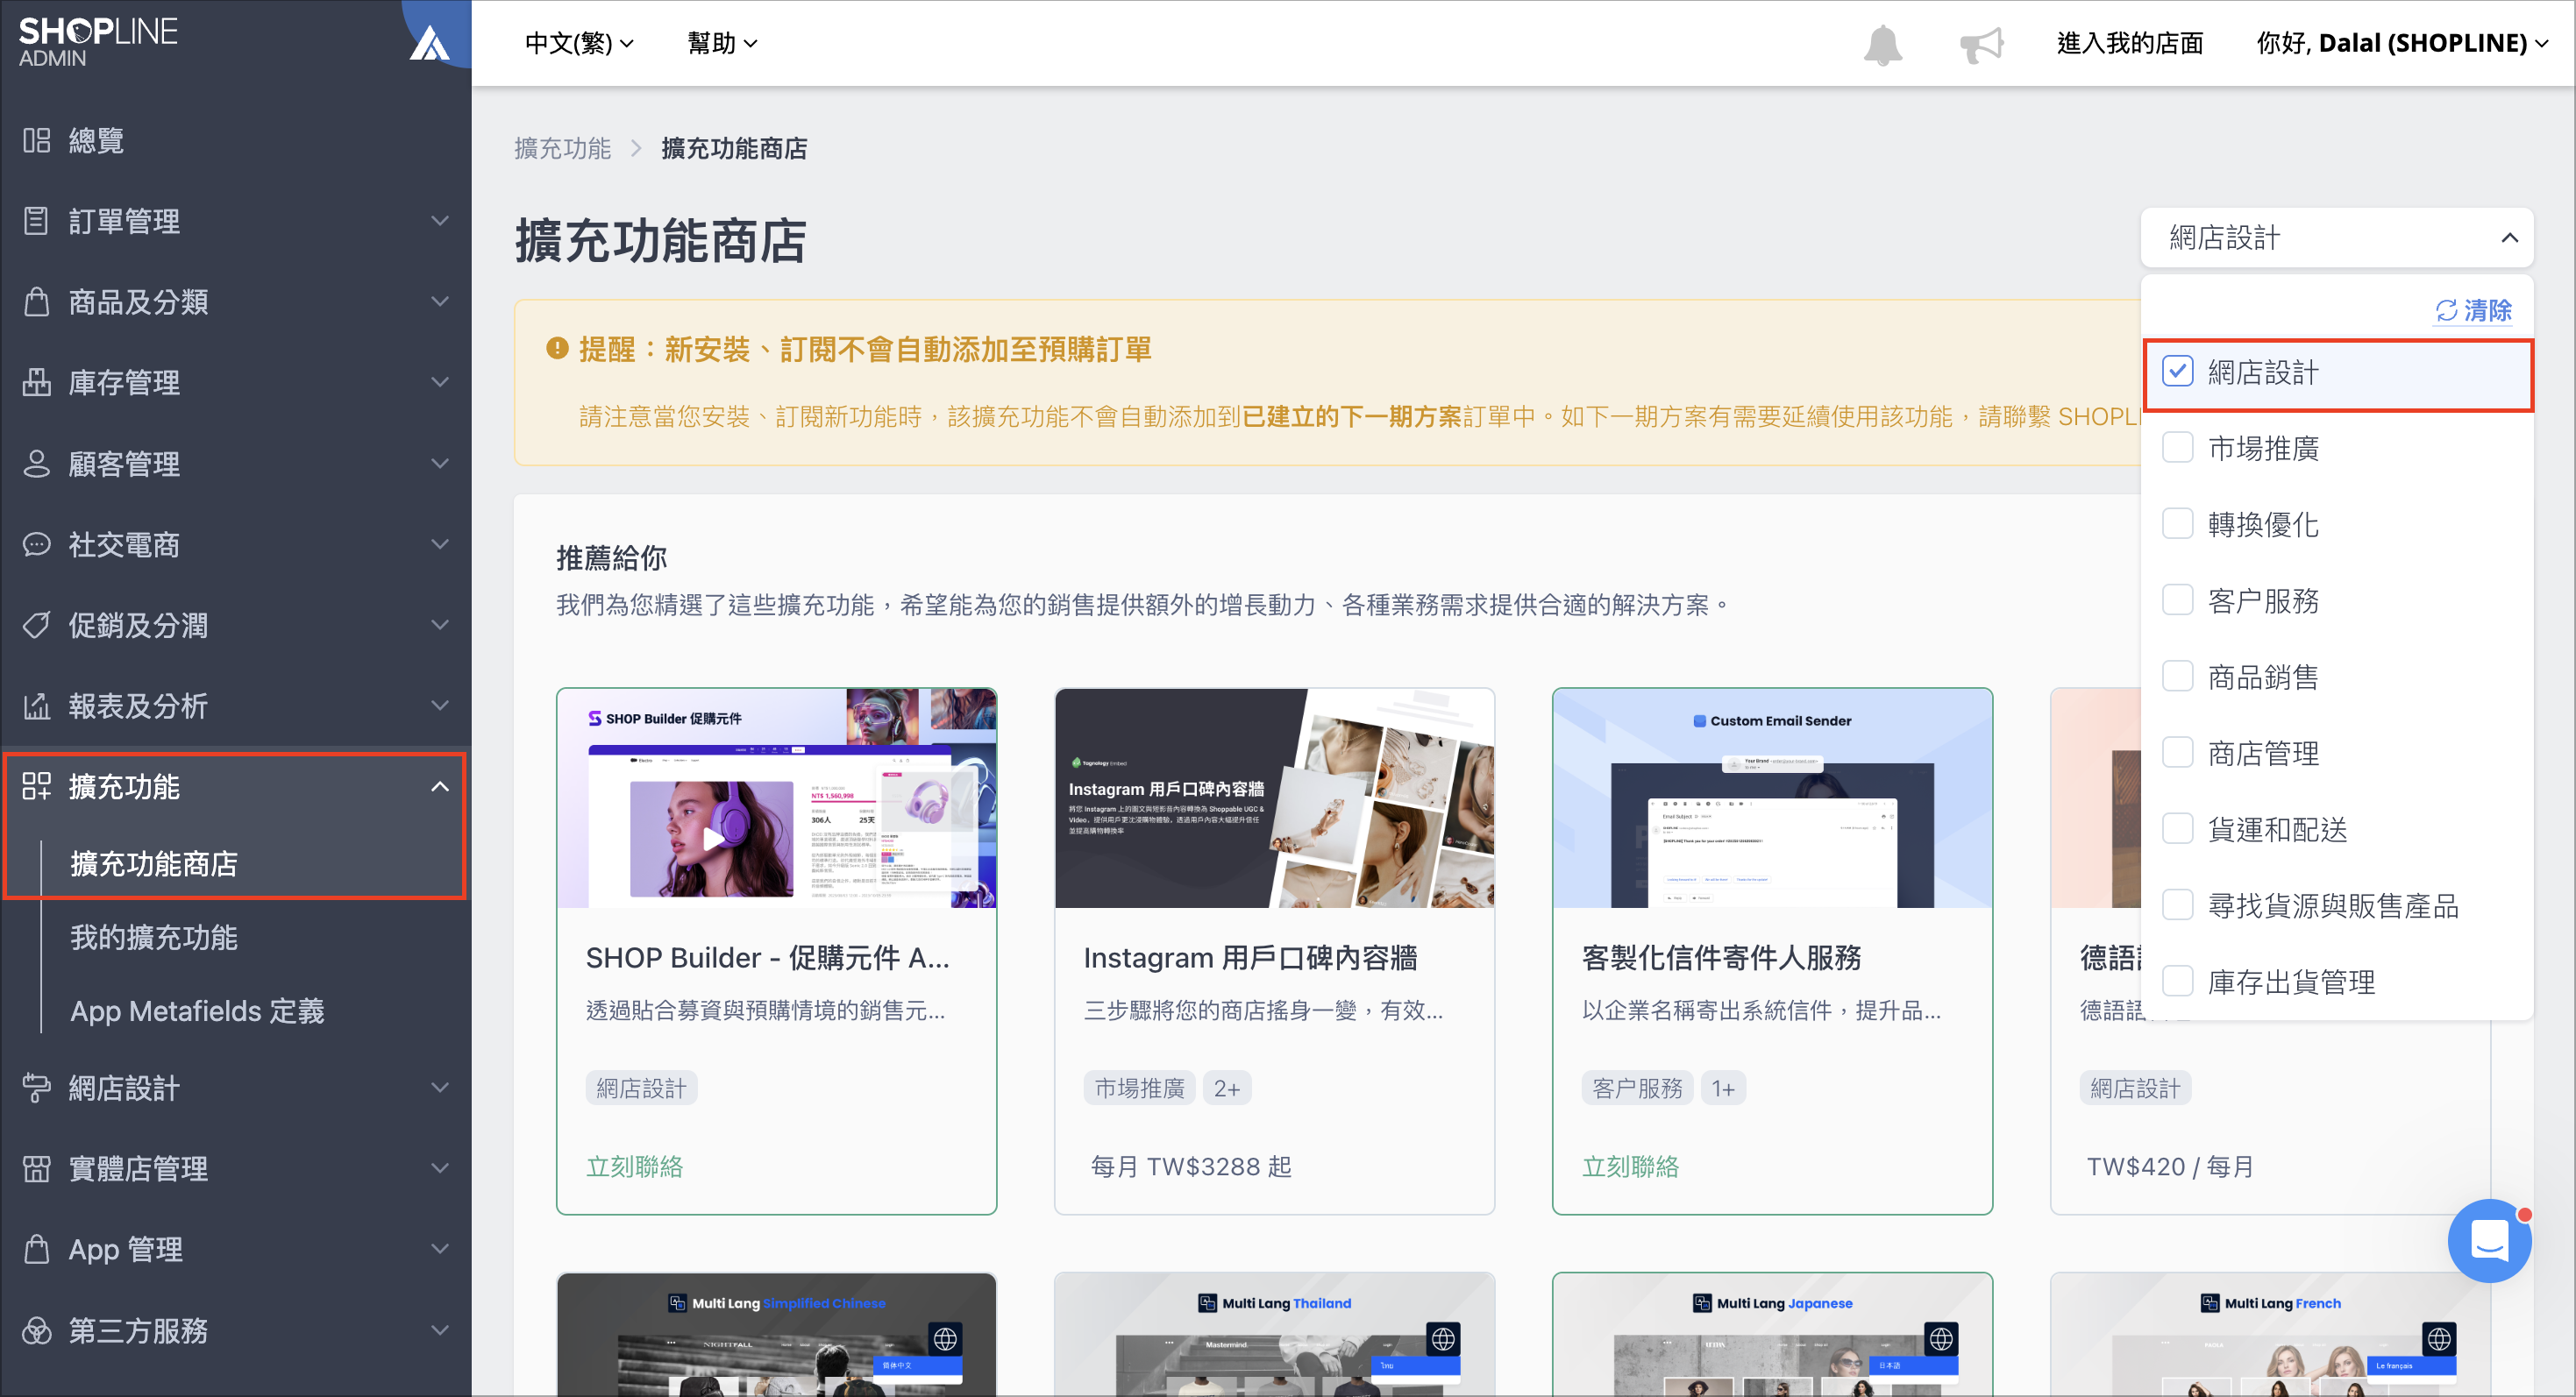Click the 商品及分類 bag icon
Image resolution: width=2576 pixels, height=1397 pixels.
point(37,301)
